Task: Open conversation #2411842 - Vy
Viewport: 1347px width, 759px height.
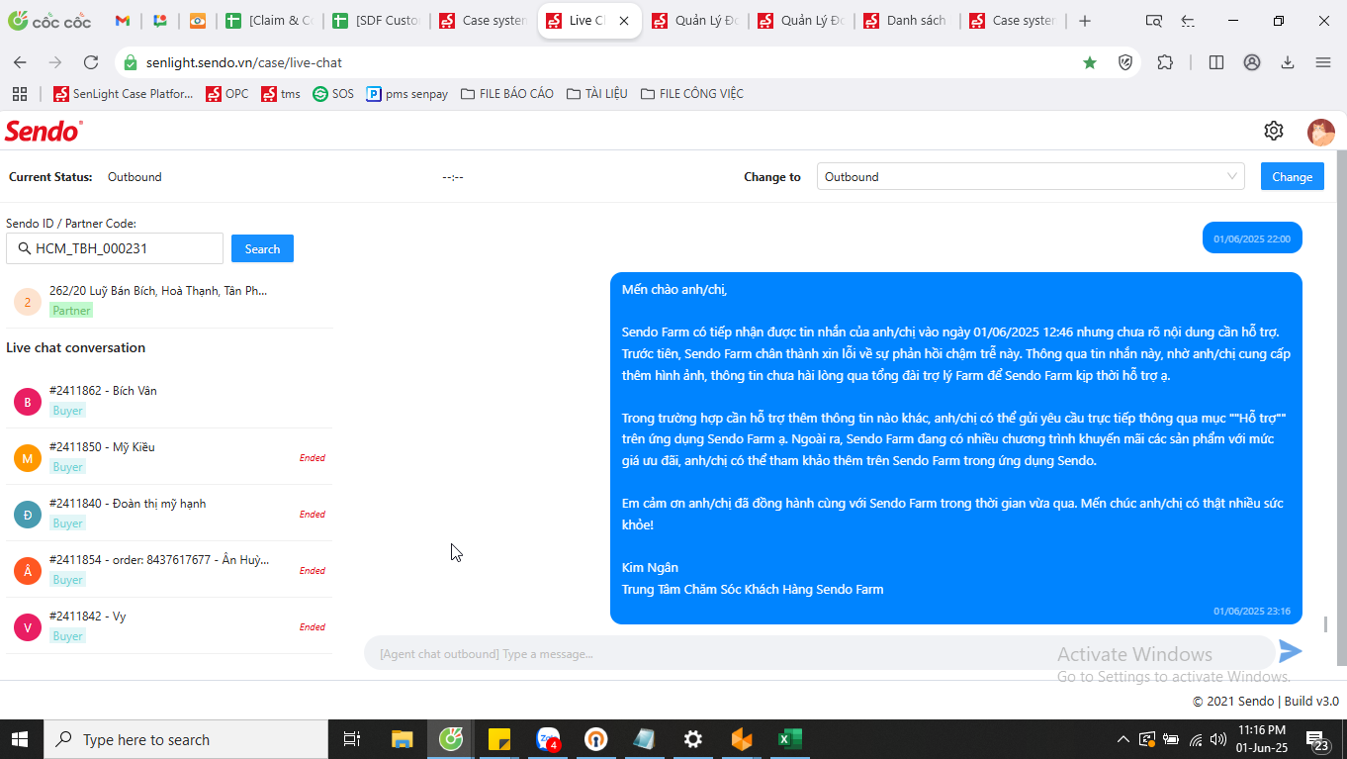Action: coord(169,626)
